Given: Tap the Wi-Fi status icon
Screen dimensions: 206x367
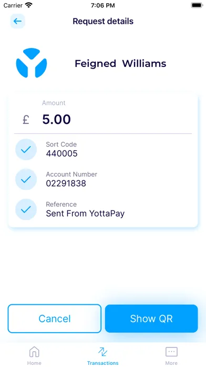Looking at the screenshot, I should click(x=29, y=5).
